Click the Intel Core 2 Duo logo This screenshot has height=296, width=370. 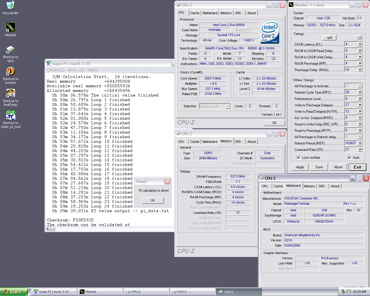[270, 33]
